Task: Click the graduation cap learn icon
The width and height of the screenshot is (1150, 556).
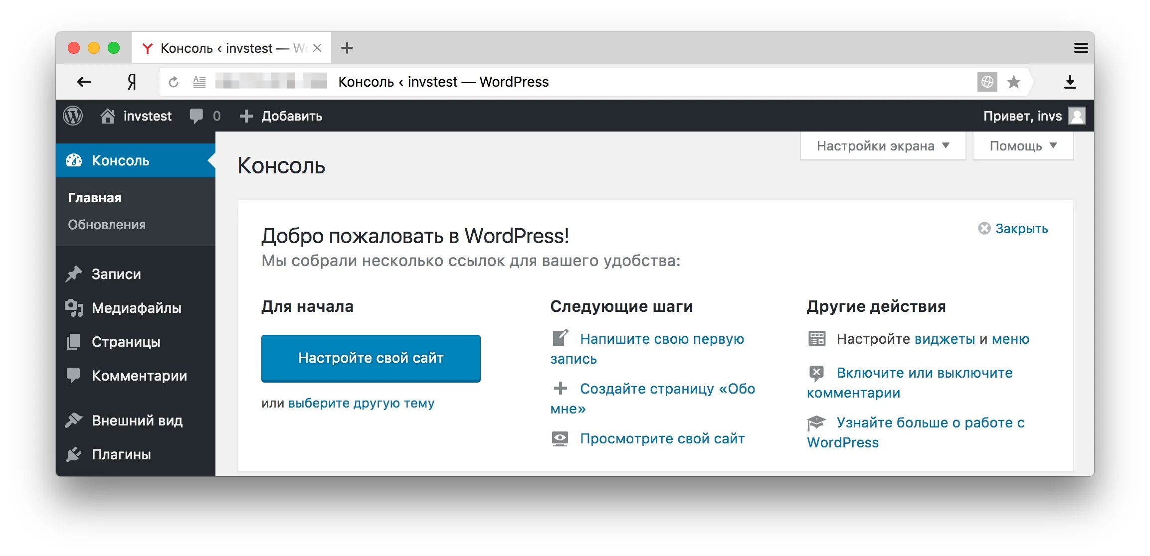Action: (816, 422)
